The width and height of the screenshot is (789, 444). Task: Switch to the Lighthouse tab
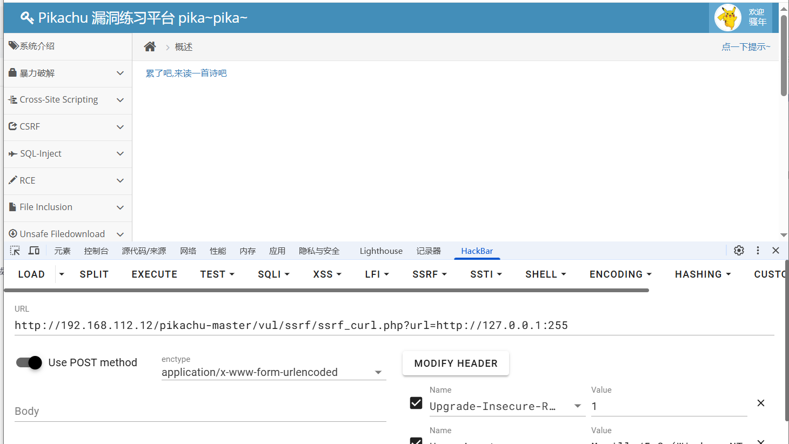point(381,251)
